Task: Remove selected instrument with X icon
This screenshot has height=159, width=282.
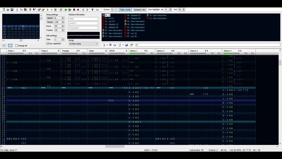Action: coord(111,45)
